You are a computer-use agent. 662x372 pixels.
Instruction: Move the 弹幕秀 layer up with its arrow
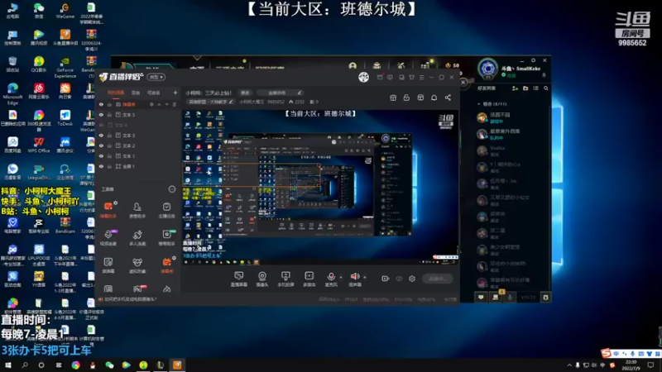159,104
